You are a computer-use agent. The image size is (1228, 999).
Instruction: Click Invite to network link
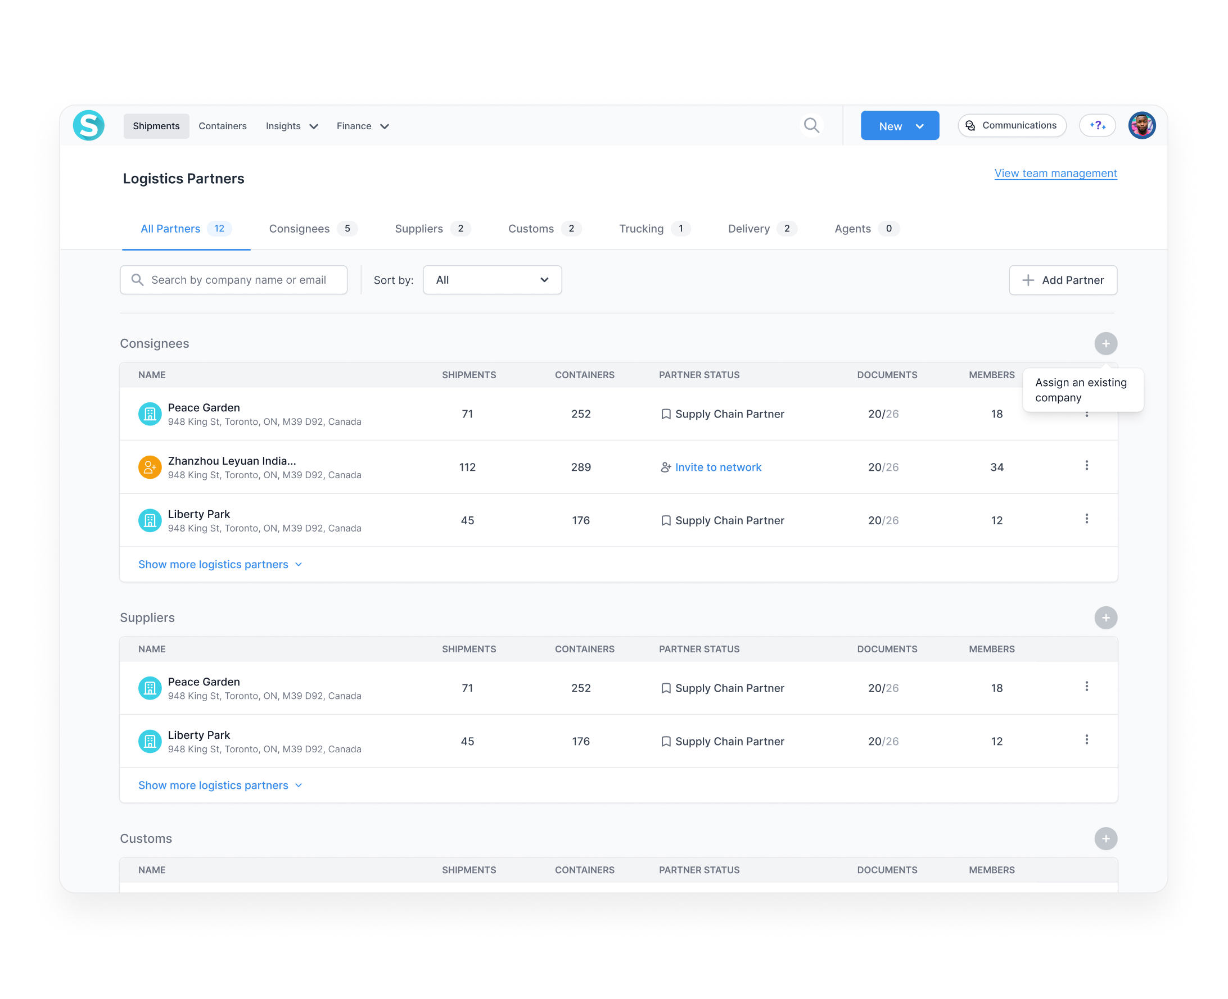coord(718,467)
